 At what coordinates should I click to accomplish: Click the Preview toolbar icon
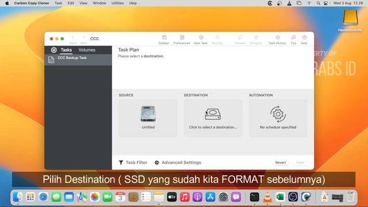point(240,40)
